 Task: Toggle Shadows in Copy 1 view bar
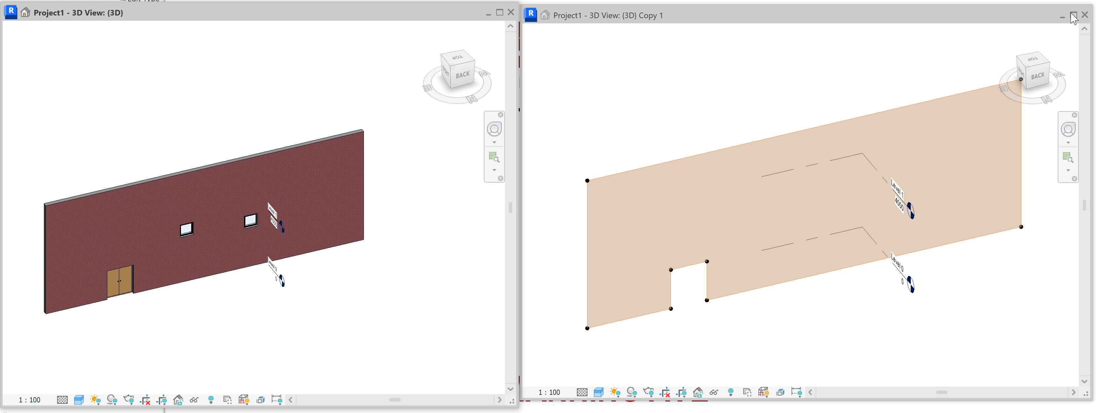coord(631,392)
